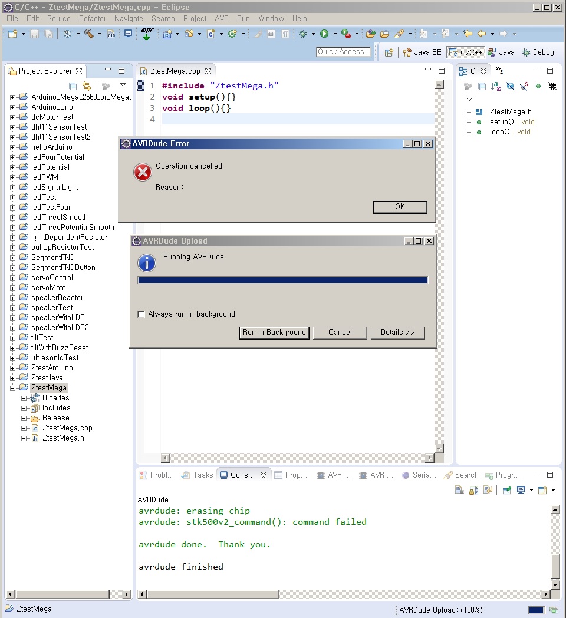Open the Run button dropdown arrow
The image size is (566, 618).
335,34
